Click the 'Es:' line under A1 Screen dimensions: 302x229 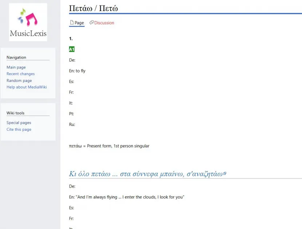coord(71,82)
